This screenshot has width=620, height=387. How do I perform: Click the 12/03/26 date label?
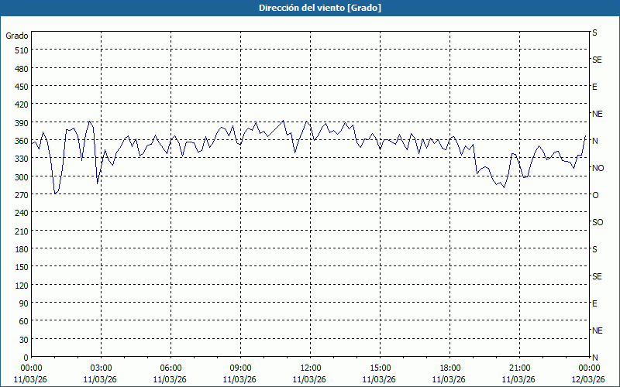click(587, 379)
